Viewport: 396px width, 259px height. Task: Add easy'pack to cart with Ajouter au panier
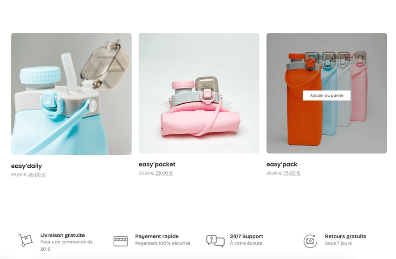pyautogui.click(x=326, y=95)
